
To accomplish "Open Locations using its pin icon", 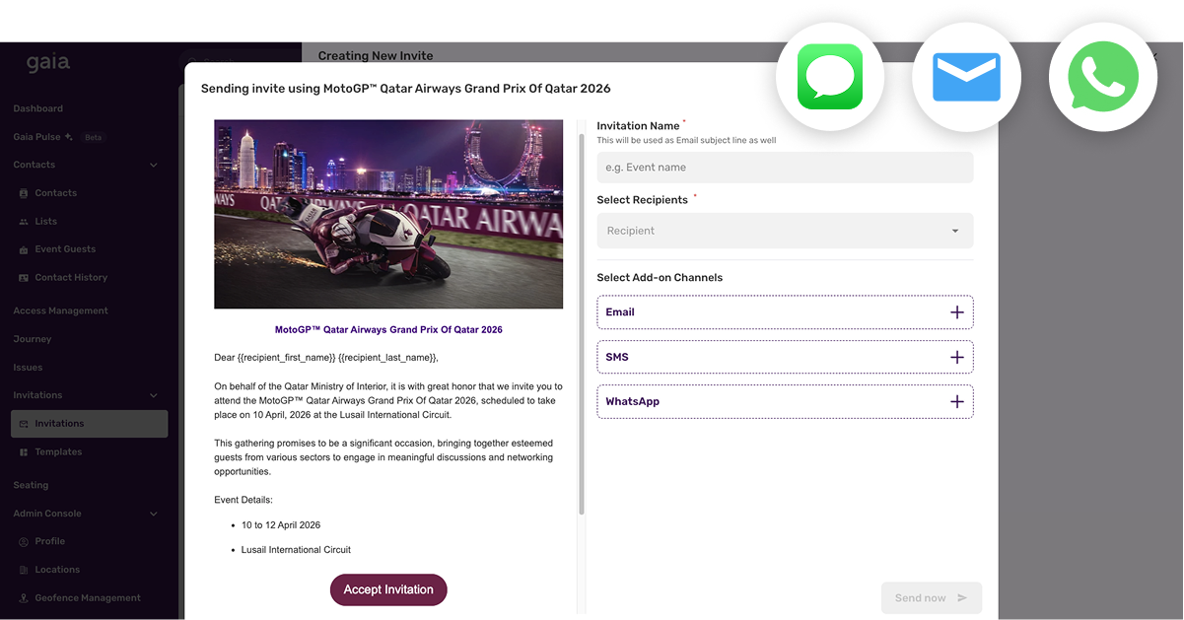I will point(24,570).
